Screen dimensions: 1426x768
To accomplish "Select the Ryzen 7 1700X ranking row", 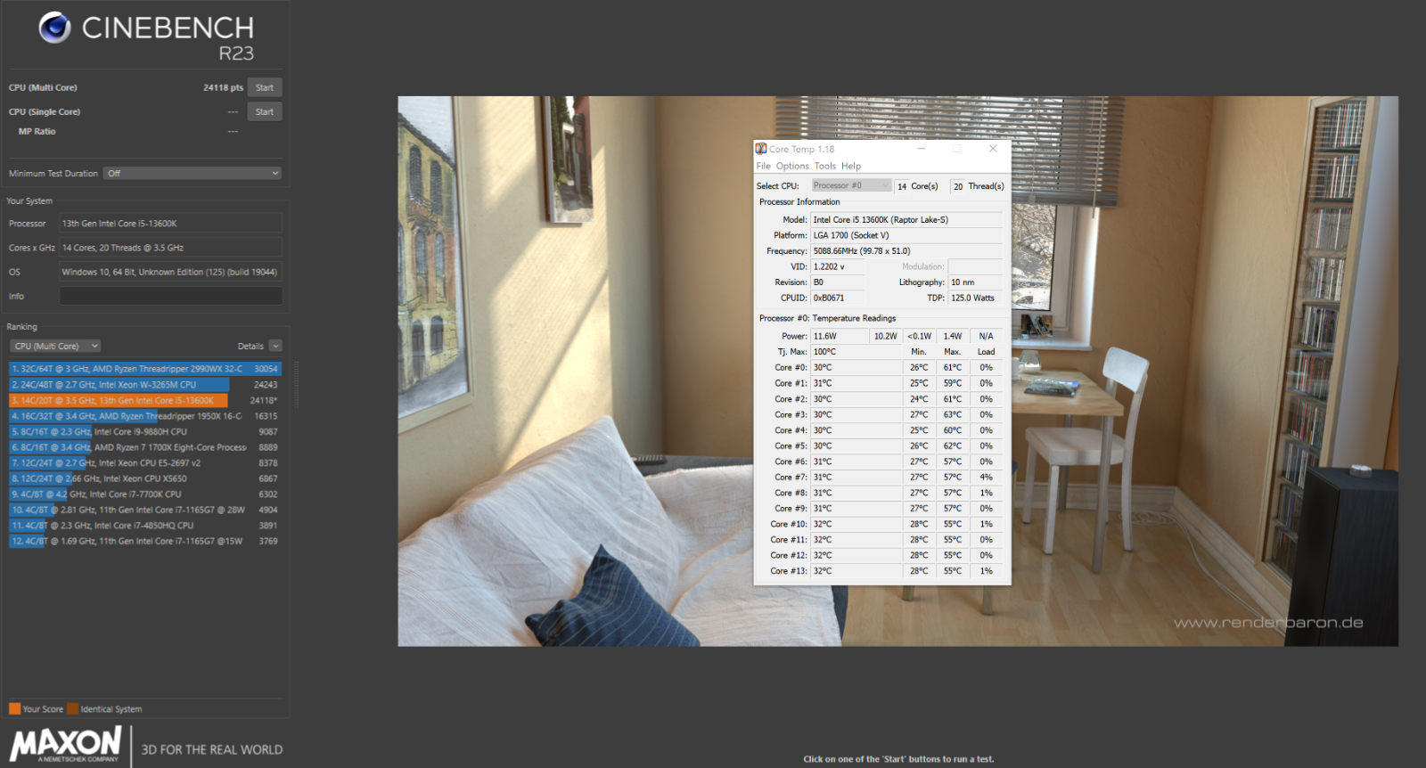I will click(145, 447).
